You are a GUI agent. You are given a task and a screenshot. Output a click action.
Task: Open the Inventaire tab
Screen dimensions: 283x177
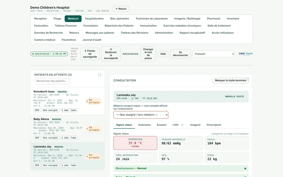click(x=233, y=19)
